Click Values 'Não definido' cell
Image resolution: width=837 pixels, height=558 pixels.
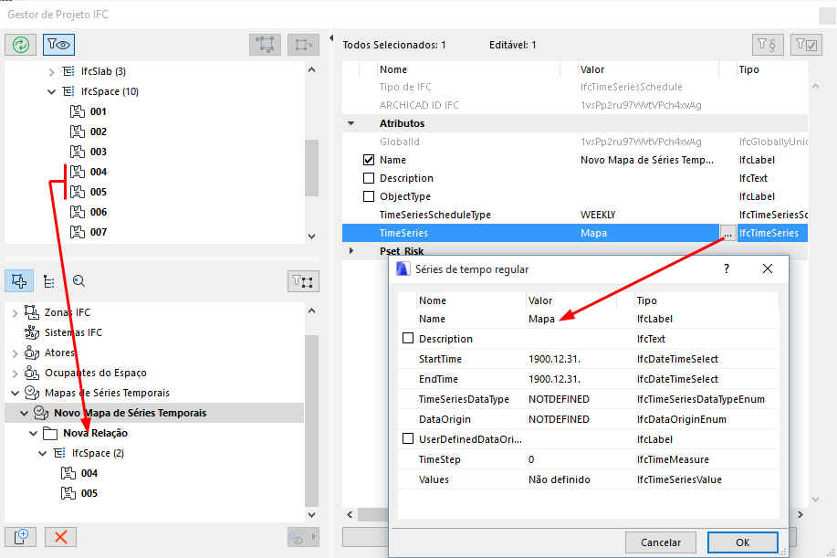[560, 479]
